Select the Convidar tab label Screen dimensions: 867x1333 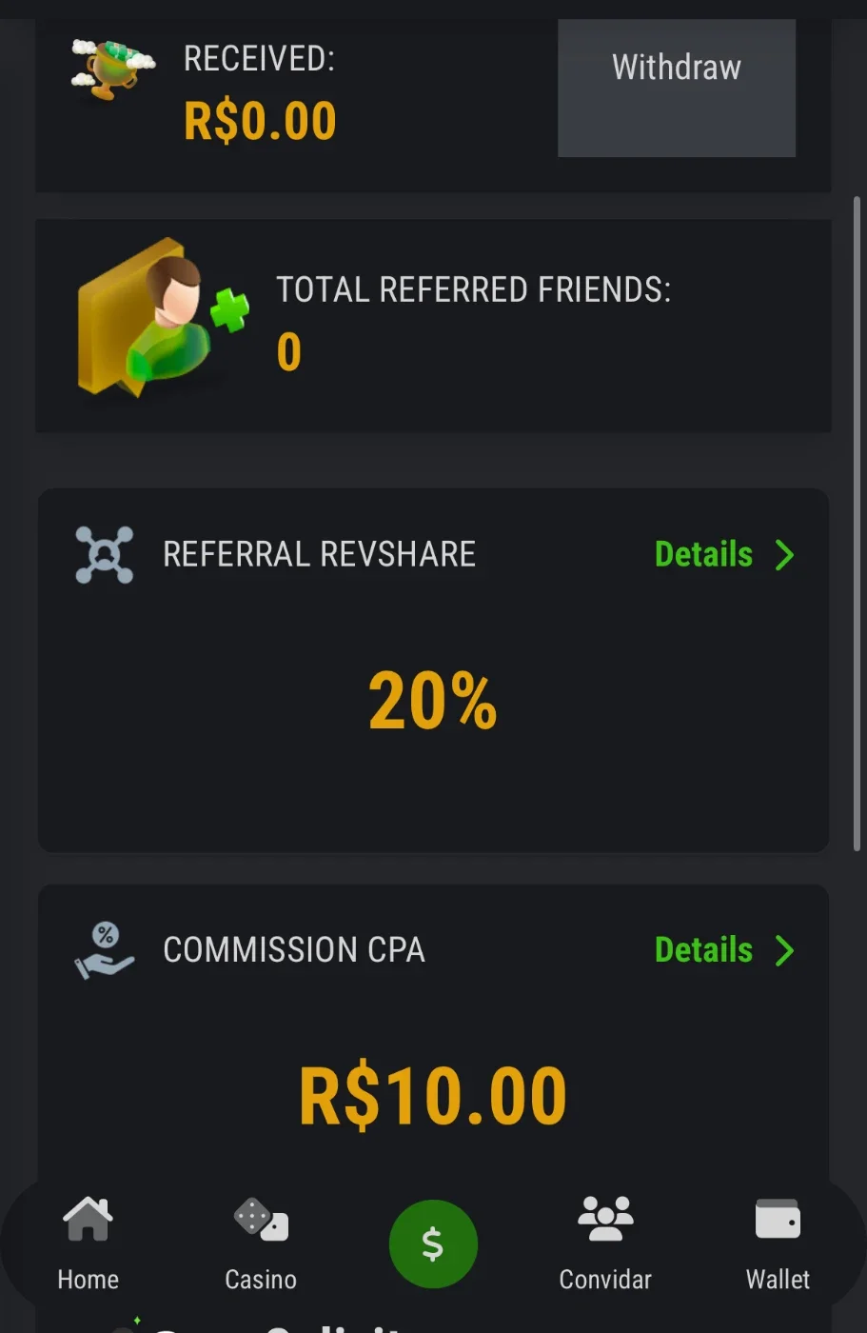[x=605, y=1279]
